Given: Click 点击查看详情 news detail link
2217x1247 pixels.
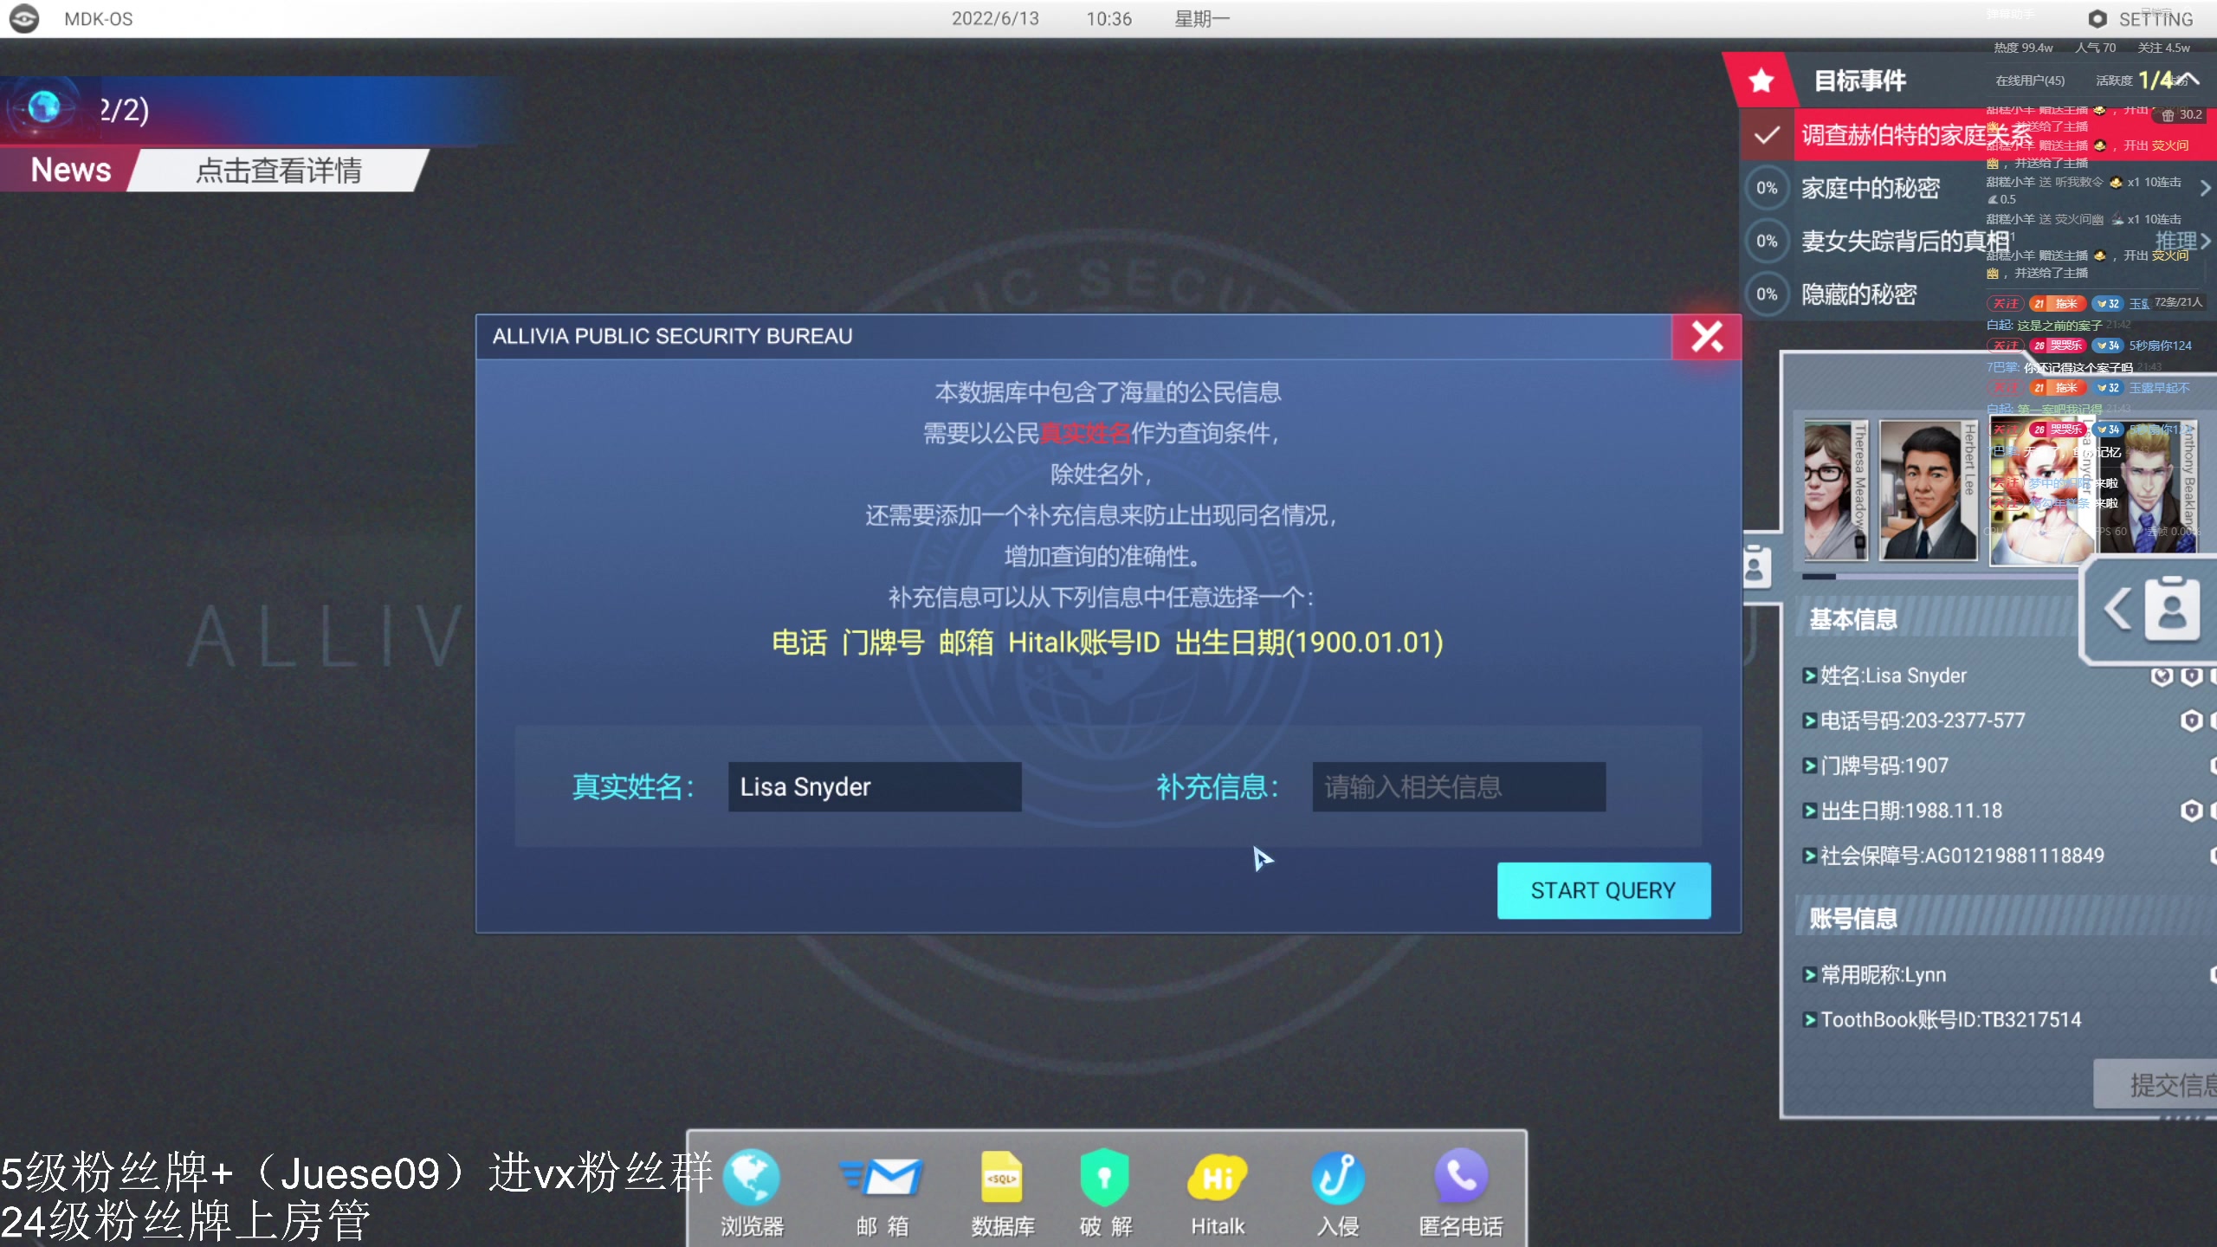Looking at the screenshot, I should (x=279, y=170).
